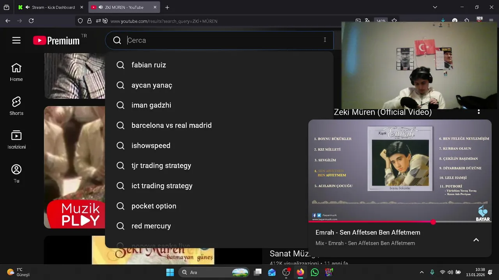Image resolution: width=499 pixels, height=280 pixels.
Task: Click the Ara taskbar search box
Action: [214, 272]
